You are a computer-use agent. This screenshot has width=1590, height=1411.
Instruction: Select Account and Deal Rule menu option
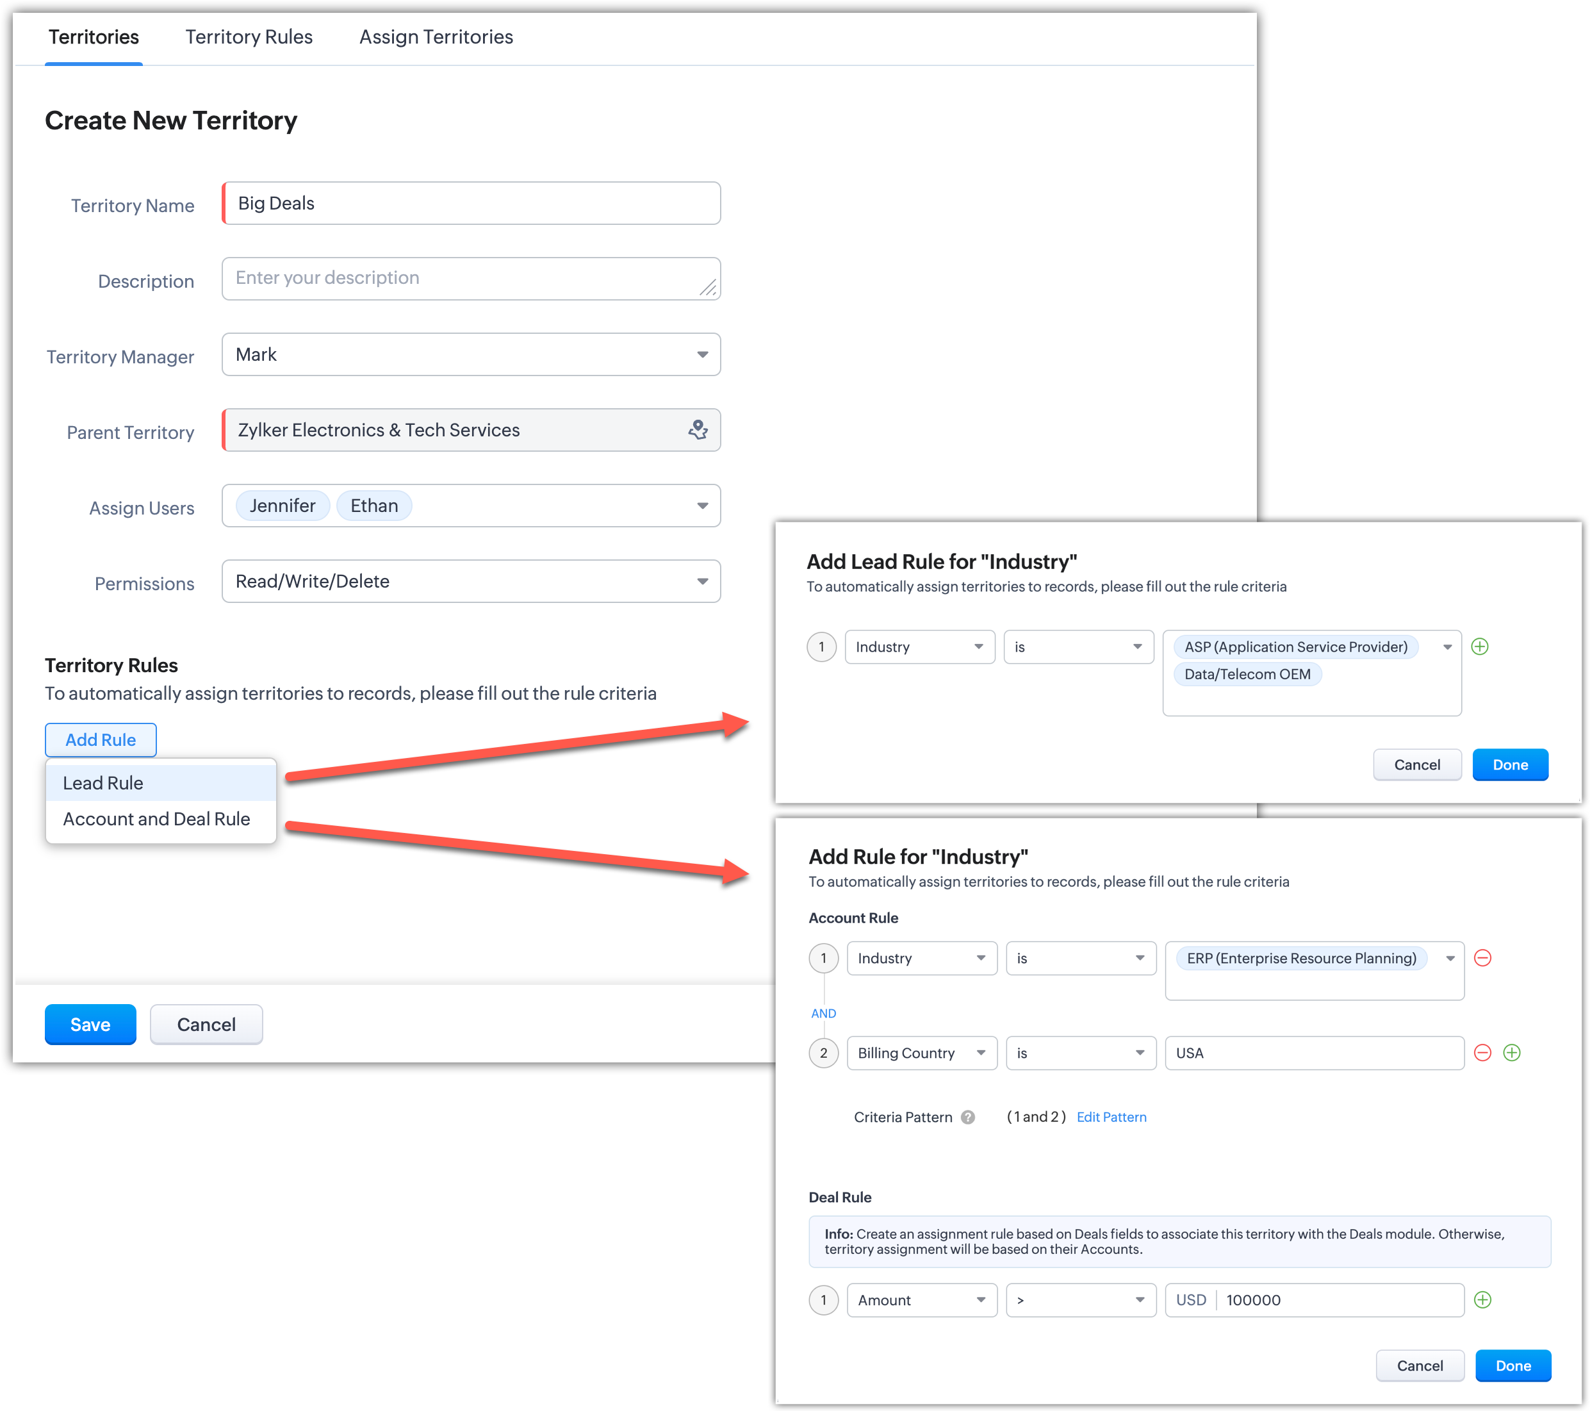[x=156, y=819]
